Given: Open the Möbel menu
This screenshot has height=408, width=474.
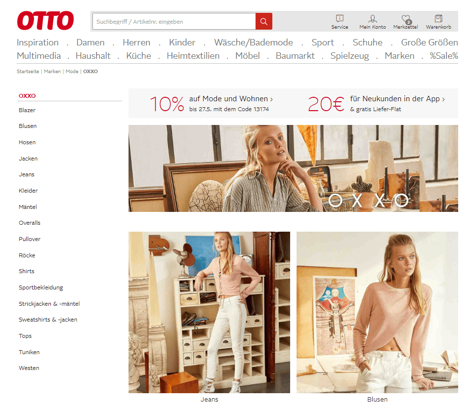Looking at the screenshot, I should click(247, 55).
